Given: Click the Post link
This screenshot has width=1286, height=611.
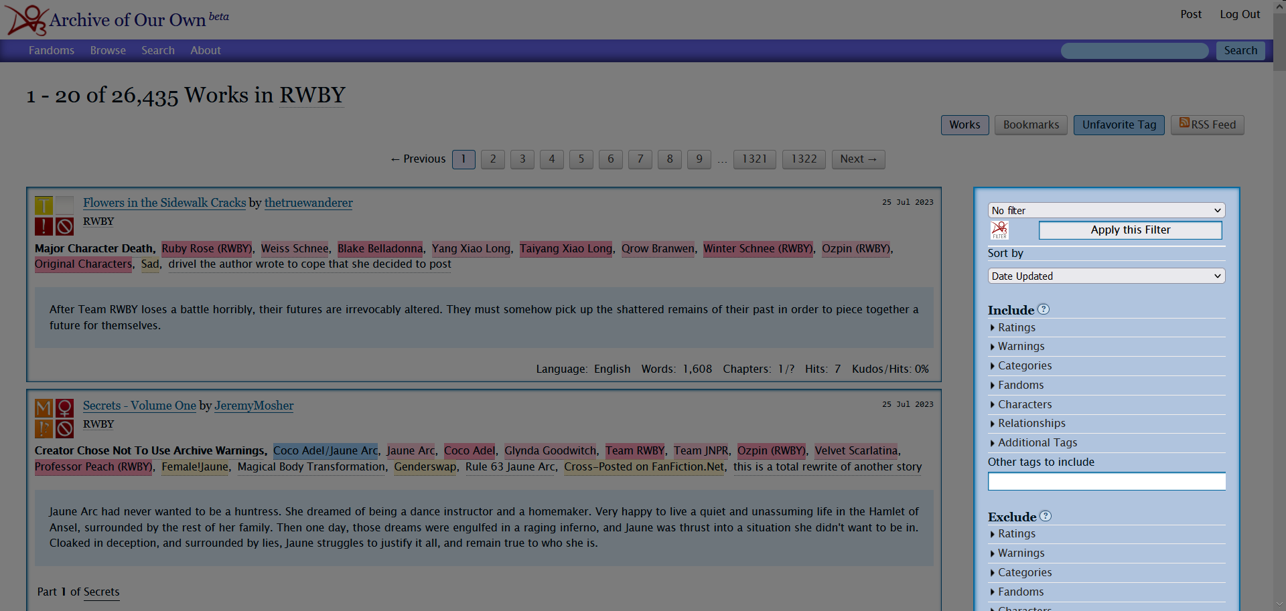Looking at the screenshot, I should click(x=1191, y=14).
